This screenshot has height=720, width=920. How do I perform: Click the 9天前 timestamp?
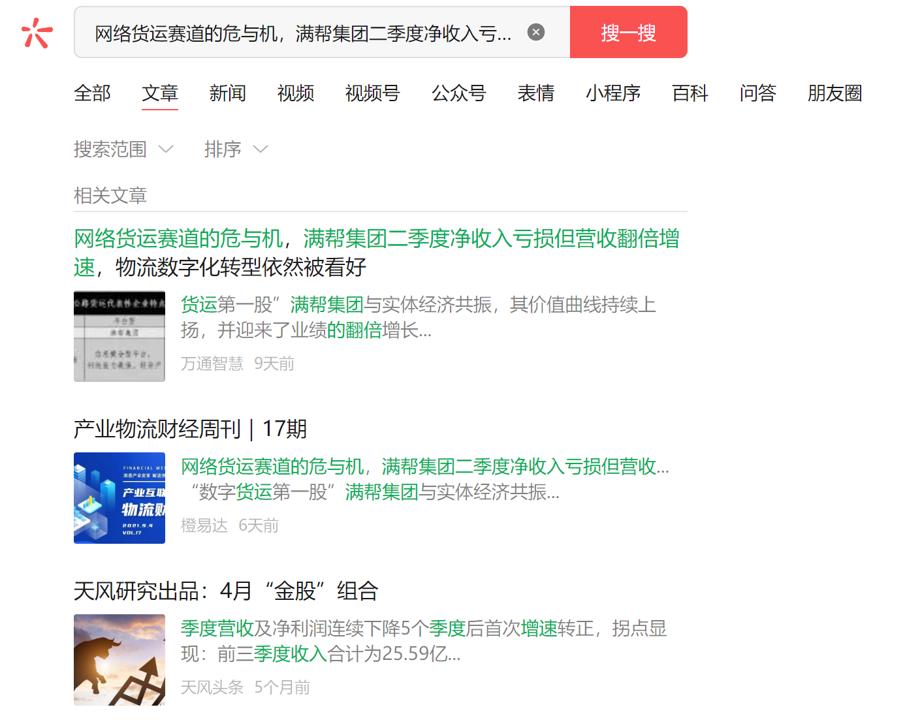[x=274, y=364]
